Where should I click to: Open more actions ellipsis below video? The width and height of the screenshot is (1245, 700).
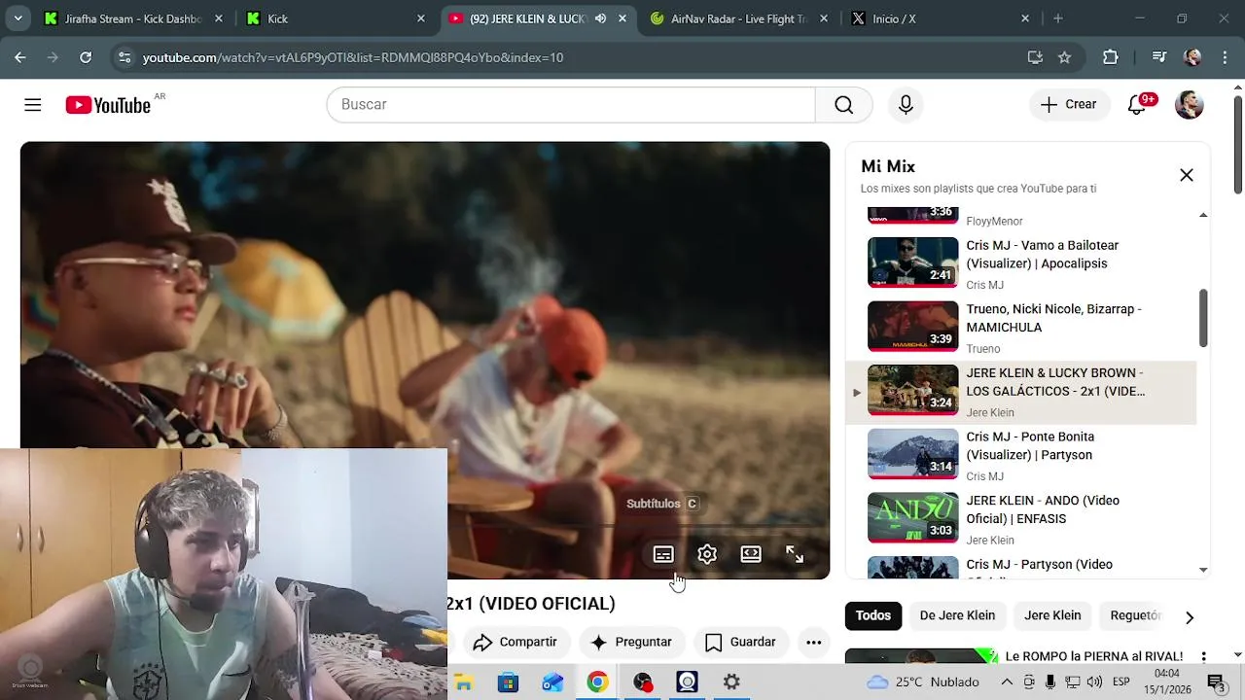pos(814,643)
